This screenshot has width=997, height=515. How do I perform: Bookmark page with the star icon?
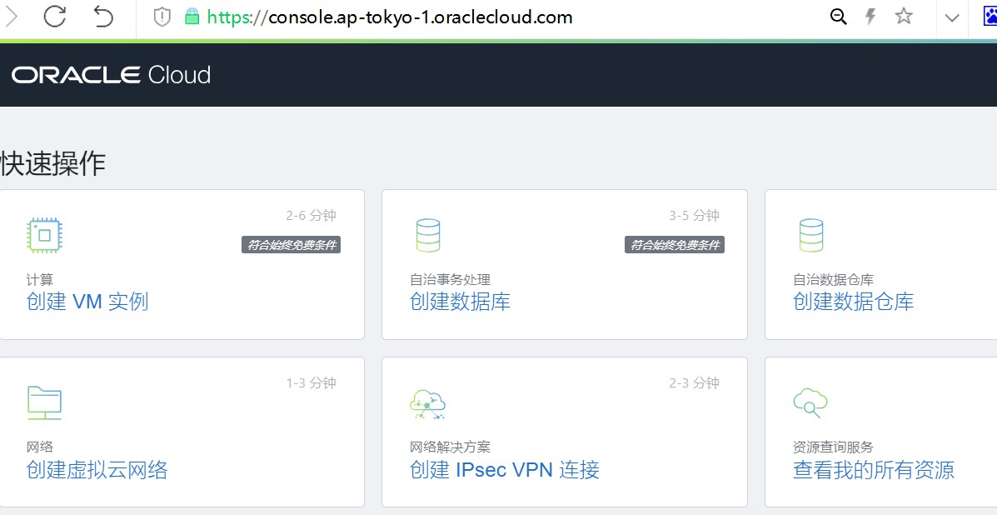tap(904, 17)
